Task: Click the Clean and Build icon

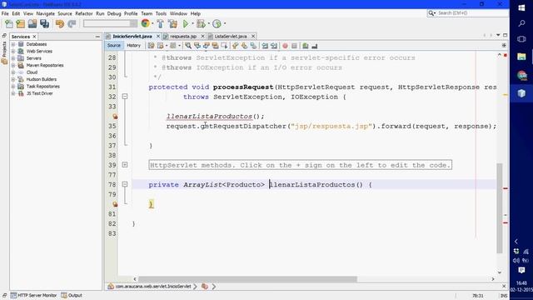Action: pyautogui.click(x=172, y=23)
